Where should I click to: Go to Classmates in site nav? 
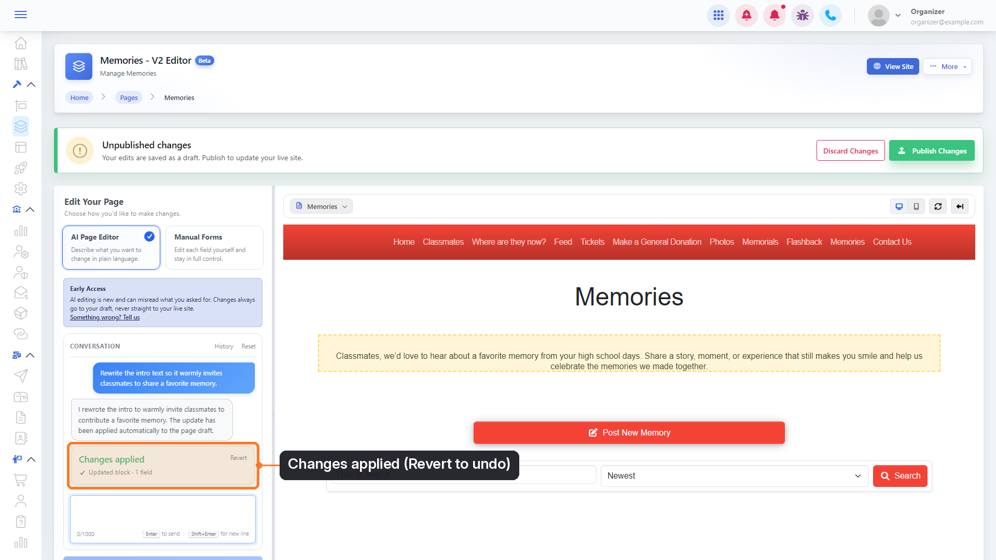443,242
